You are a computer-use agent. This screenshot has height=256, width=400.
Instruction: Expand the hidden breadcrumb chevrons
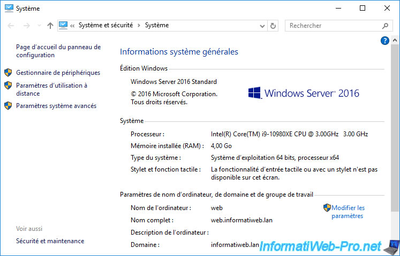click(x=72, y=26)
